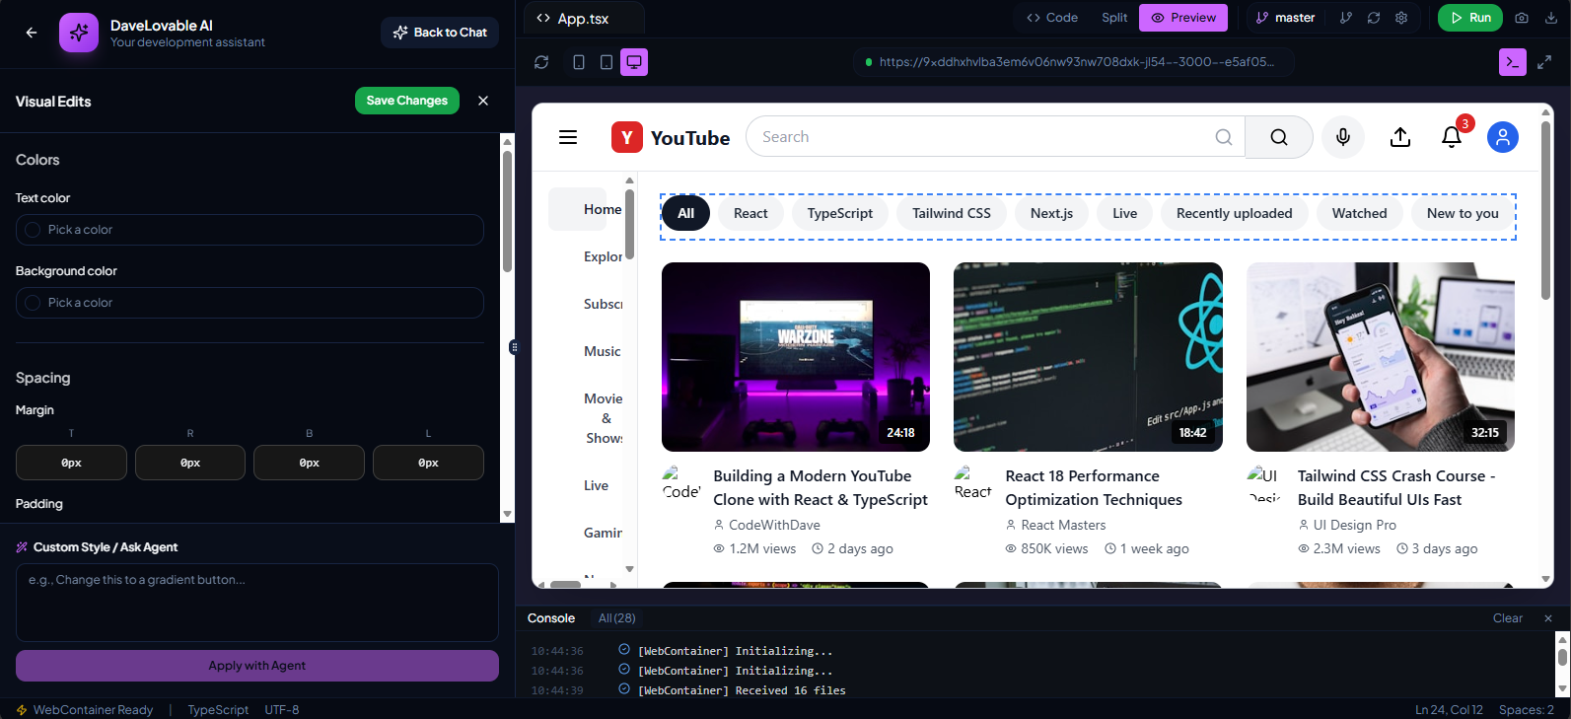Select the All(28) console filter
Screen dimensions: 1571x719
tap(617, 618)
